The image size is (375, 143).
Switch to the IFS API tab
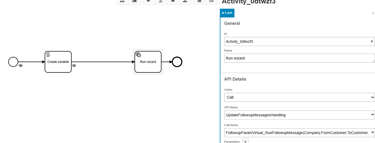pyautogui.click(x=227, y=13)
